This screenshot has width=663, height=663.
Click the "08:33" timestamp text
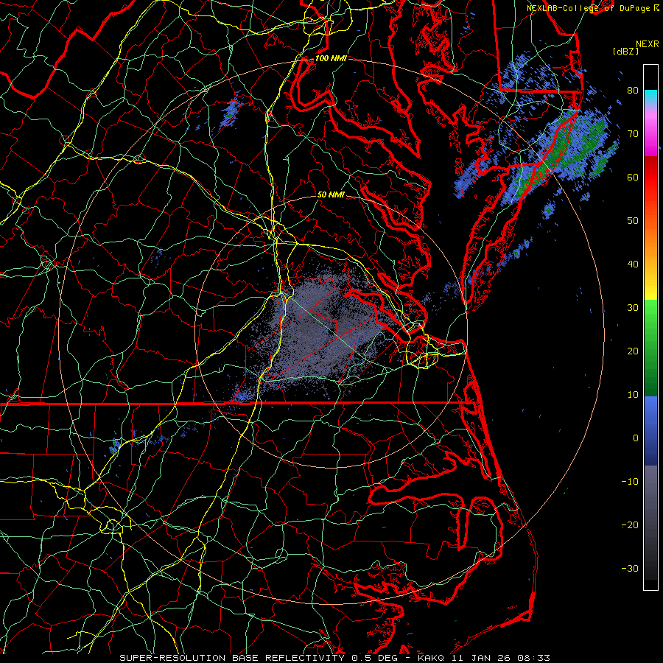[533, 658]
